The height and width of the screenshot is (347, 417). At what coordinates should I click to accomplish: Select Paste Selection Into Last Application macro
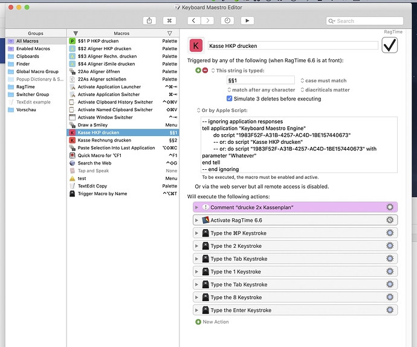click(x=123, y=148)
